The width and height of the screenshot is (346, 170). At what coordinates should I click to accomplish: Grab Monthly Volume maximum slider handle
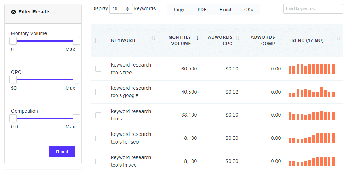click(76, 41)
